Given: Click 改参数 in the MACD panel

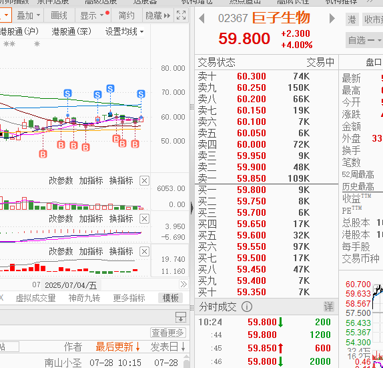Looking at the screenshot, I should [61, 218].
